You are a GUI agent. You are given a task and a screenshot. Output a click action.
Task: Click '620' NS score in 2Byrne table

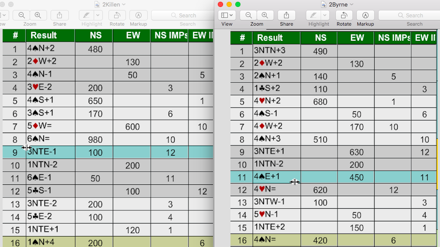coord(320,190)
